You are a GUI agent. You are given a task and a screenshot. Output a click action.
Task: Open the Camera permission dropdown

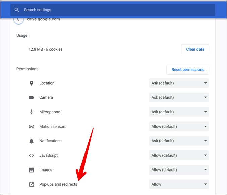coord(179,97)
